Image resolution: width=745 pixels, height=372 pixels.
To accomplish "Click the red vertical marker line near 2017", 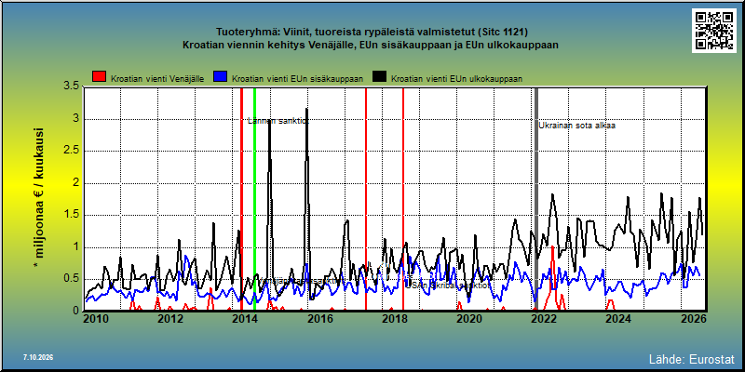I will pyautogui.click(x=366, y=199).
